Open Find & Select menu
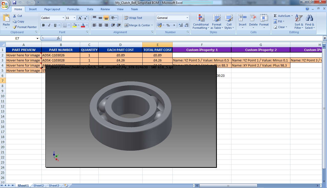 click(x=310, y=22)
